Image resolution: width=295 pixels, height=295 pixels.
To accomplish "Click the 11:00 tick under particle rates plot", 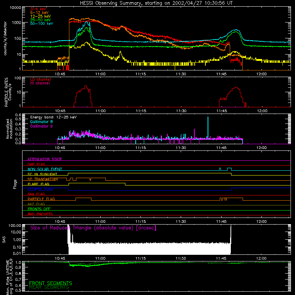I will (x=100, y=111).
